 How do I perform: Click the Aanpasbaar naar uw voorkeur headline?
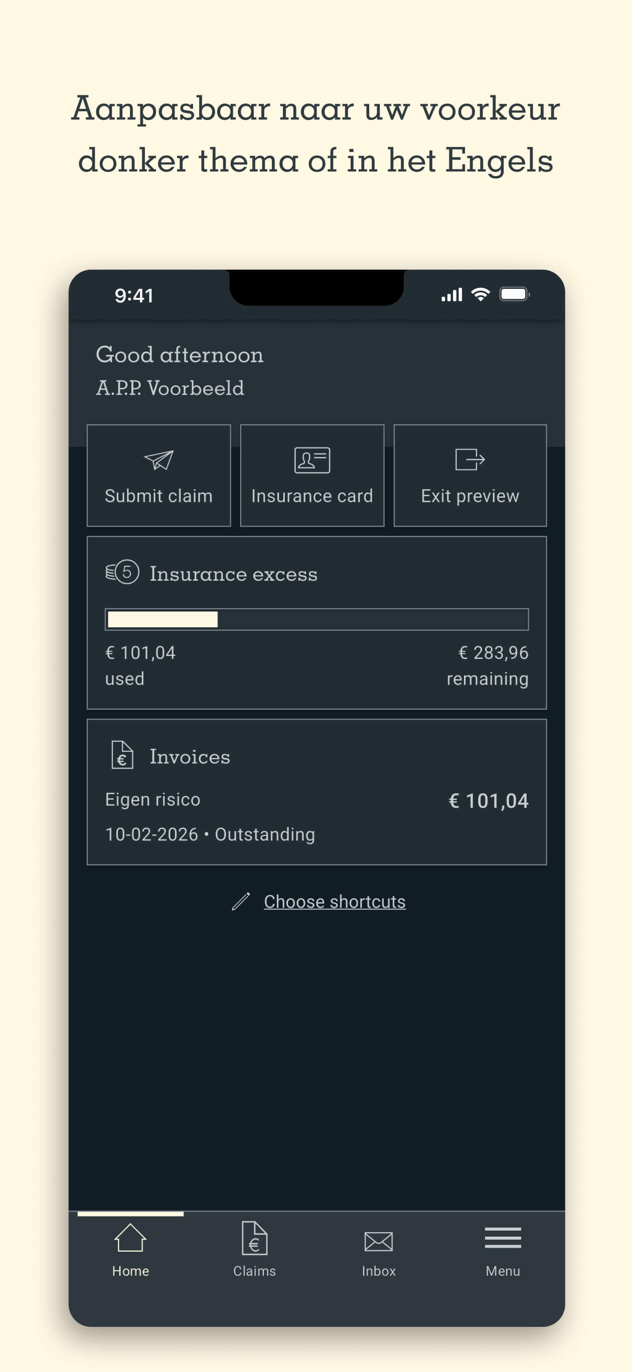(x=315, y=109)
